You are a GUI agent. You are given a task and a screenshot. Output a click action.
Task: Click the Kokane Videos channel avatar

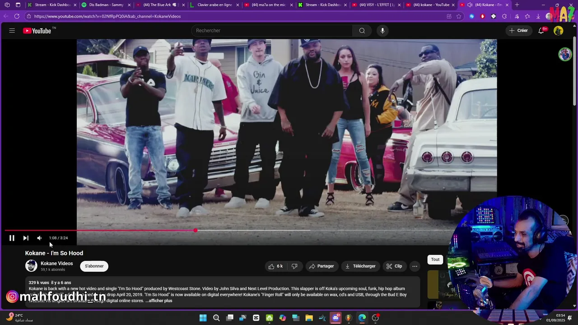point(31,266)
